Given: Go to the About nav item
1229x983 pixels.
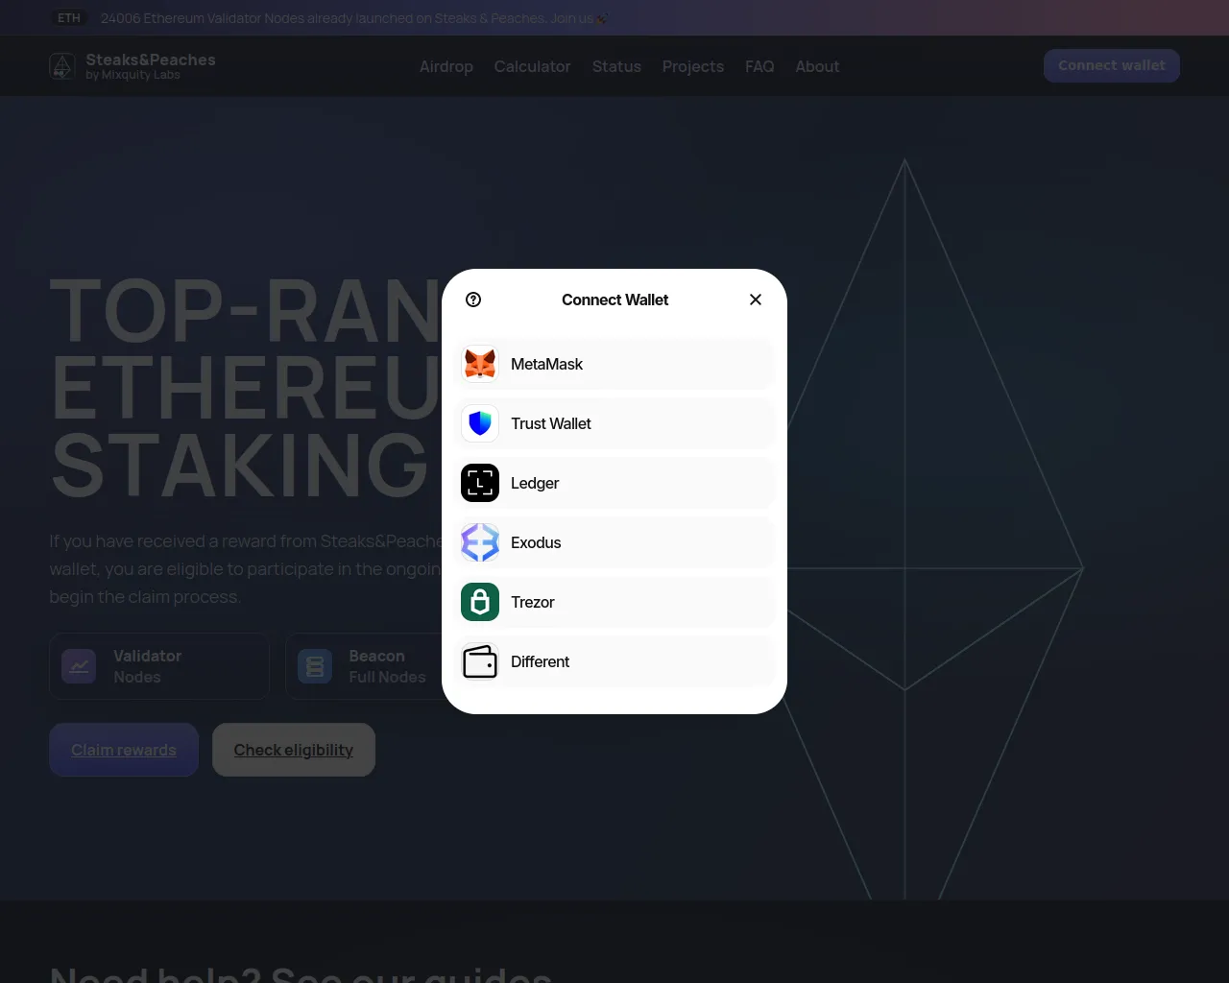Looking at the screenshot, I should [817, 66].
